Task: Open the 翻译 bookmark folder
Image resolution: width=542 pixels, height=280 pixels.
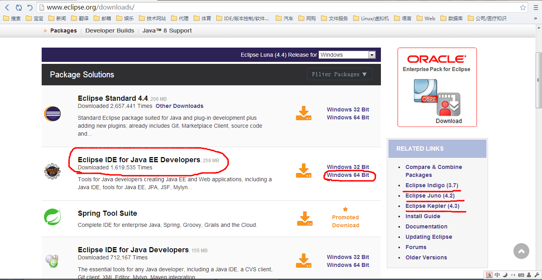Action: pyautogui.click(x=80, y=18)
